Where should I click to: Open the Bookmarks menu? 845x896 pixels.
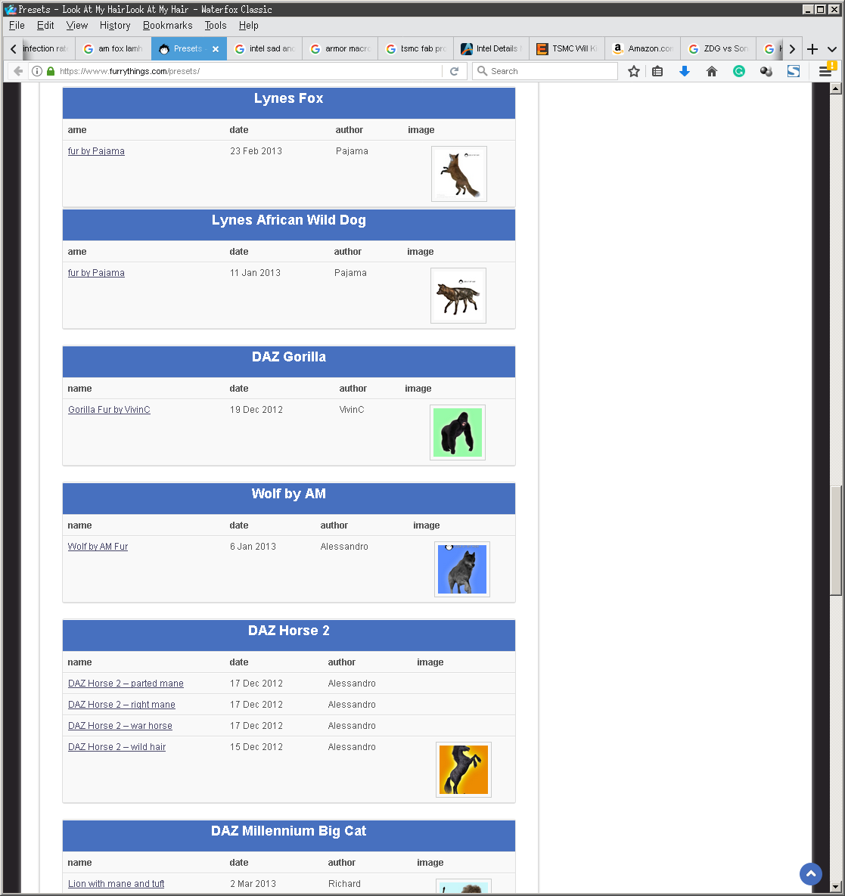coord(167,25)
